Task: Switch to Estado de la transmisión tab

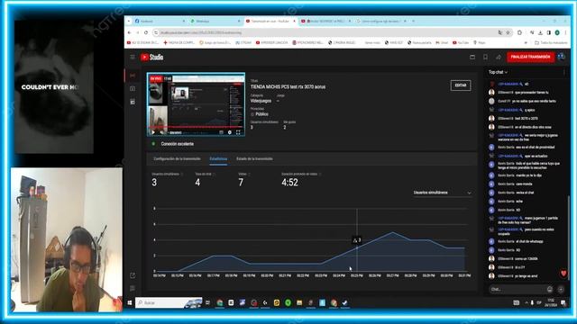Action: [254, 158]
